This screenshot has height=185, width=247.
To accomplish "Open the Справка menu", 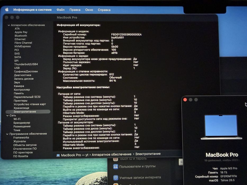I will click(104, 10).
